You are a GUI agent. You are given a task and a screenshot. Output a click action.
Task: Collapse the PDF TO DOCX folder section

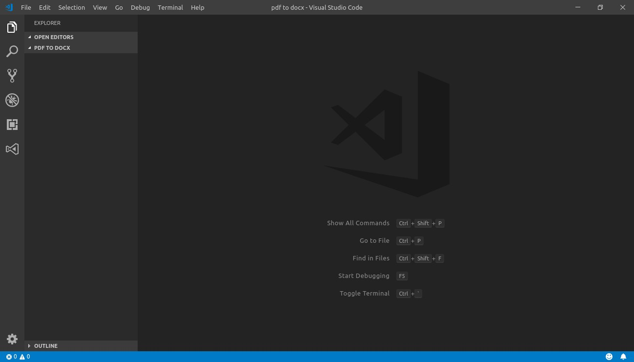[52, 48]
